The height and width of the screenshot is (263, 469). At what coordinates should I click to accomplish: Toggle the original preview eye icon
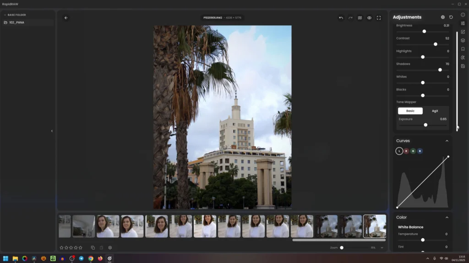[369, 18]
